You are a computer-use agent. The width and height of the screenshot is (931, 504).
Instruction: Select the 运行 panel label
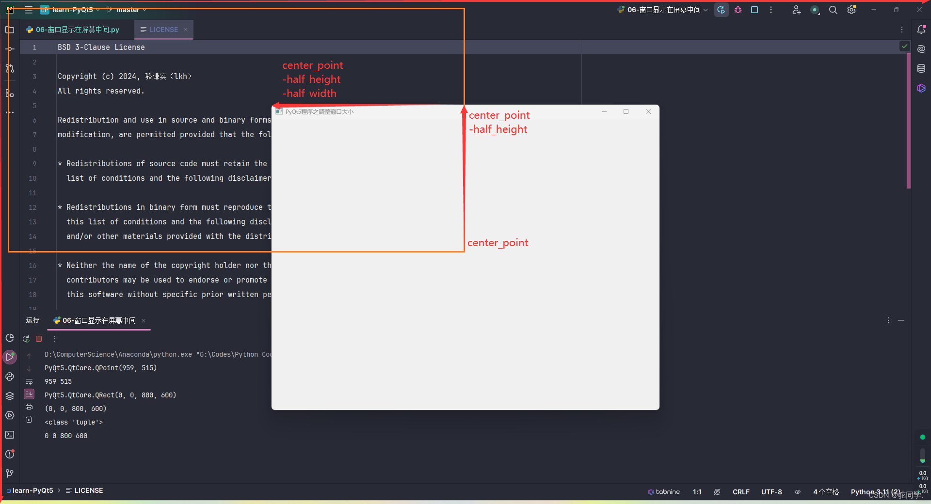pyautogui.click(x=32, y=320)
